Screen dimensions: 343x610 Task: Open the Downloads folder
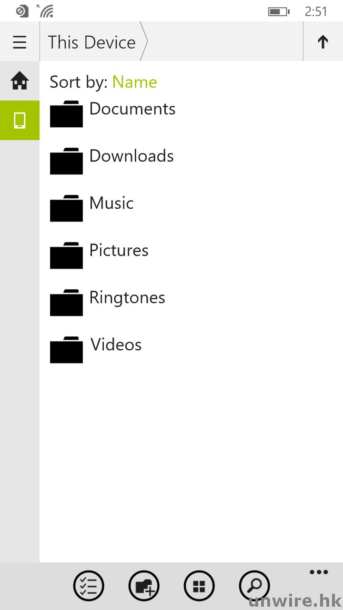pyautogui.click(x=131, y=156)
